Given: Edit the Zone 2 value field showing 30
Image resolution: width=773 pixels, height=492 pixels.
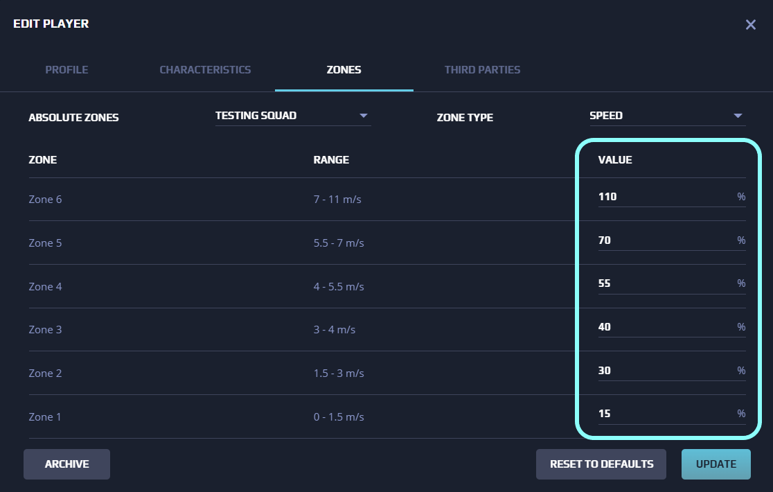Looking at the screenshot, I should coord(671,370).
